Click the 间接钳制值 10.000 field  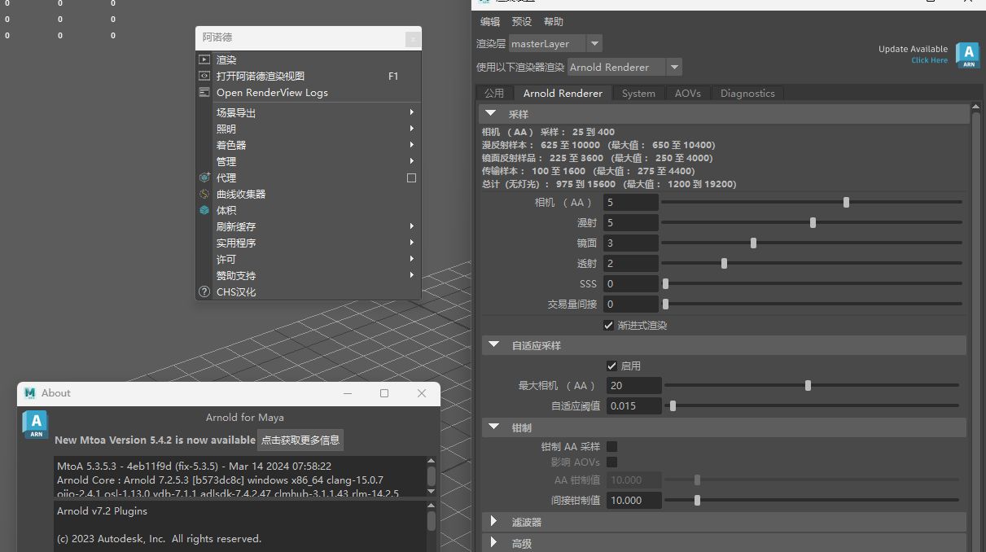634,500
